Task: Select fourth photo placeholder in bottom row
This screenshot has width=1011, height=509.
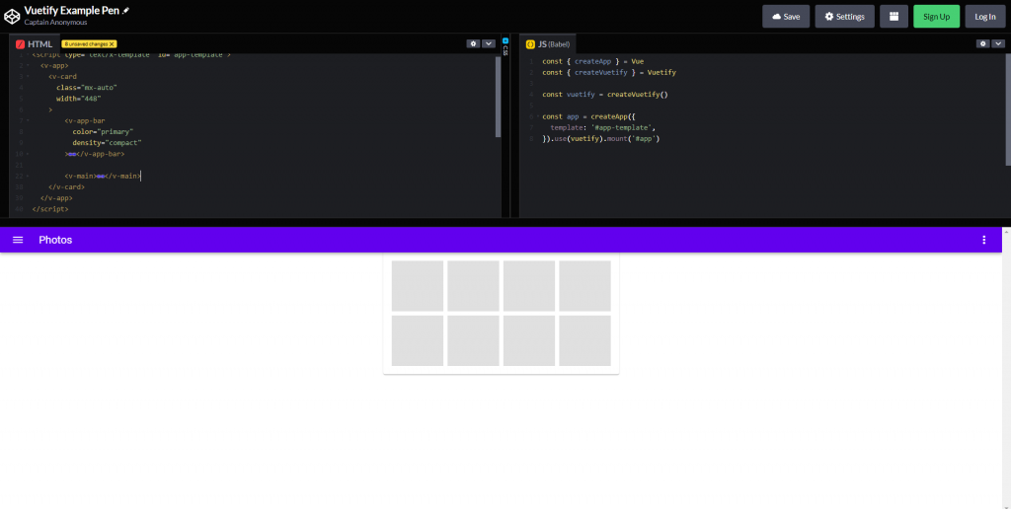Action: coord(584,341)
